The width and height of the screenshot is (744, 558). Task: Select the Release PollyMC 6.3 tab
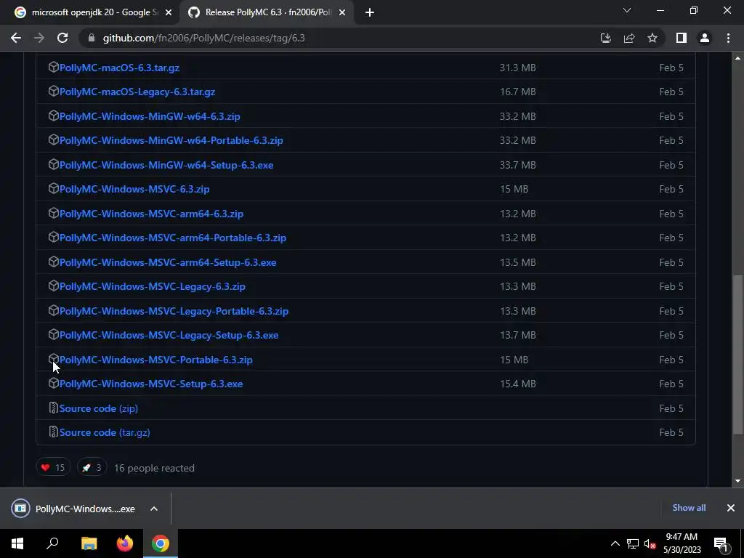[267, 12]
